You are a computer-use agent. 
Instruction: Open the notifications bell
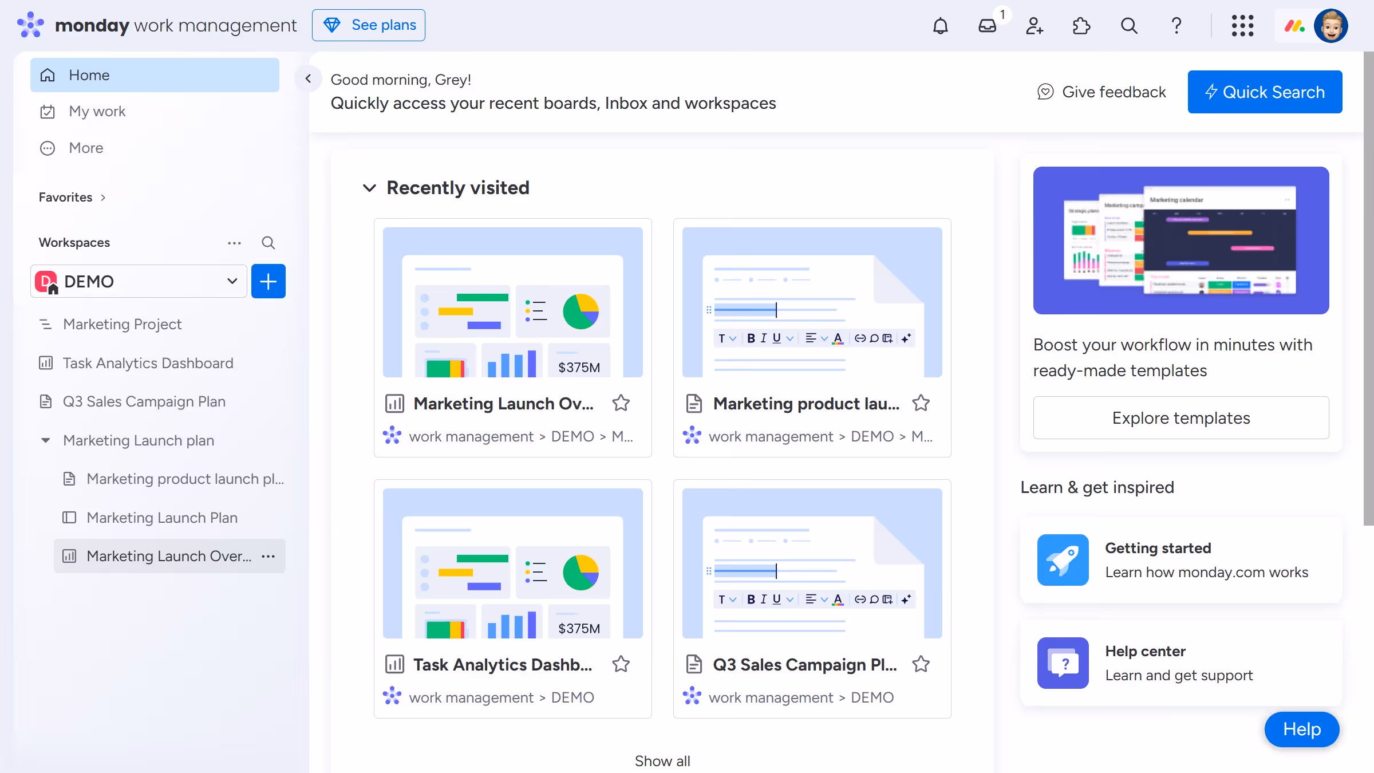(x=941, y=25)
